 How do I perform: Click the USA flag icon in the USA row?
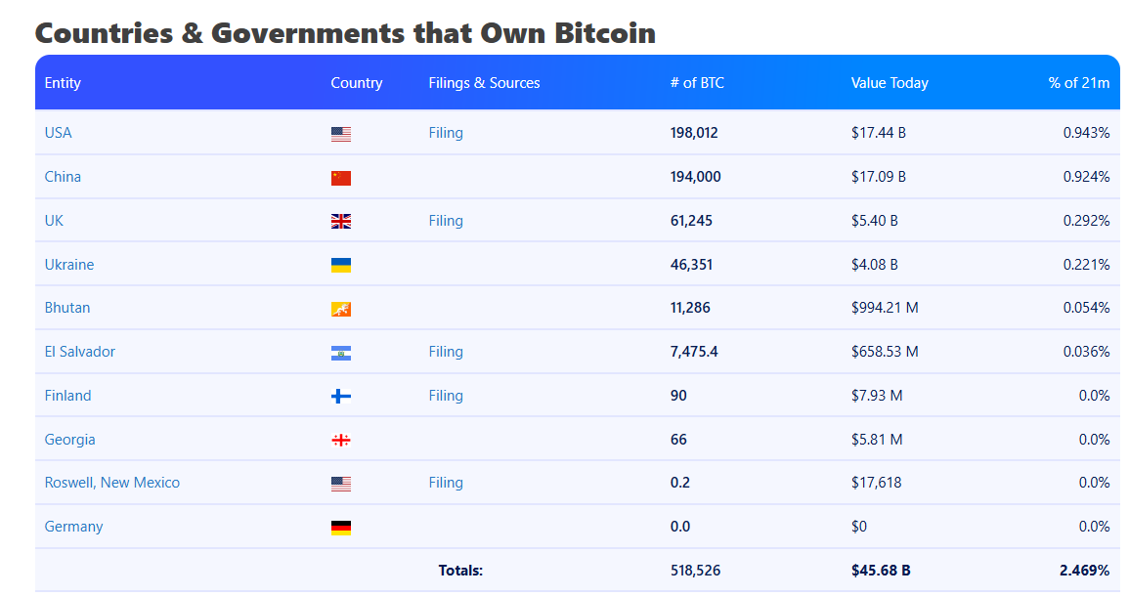click(340, 134)
